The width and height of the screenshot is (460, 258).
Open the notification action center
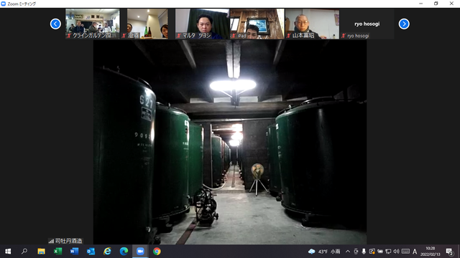pyautogui.click(x=449, y=252)
